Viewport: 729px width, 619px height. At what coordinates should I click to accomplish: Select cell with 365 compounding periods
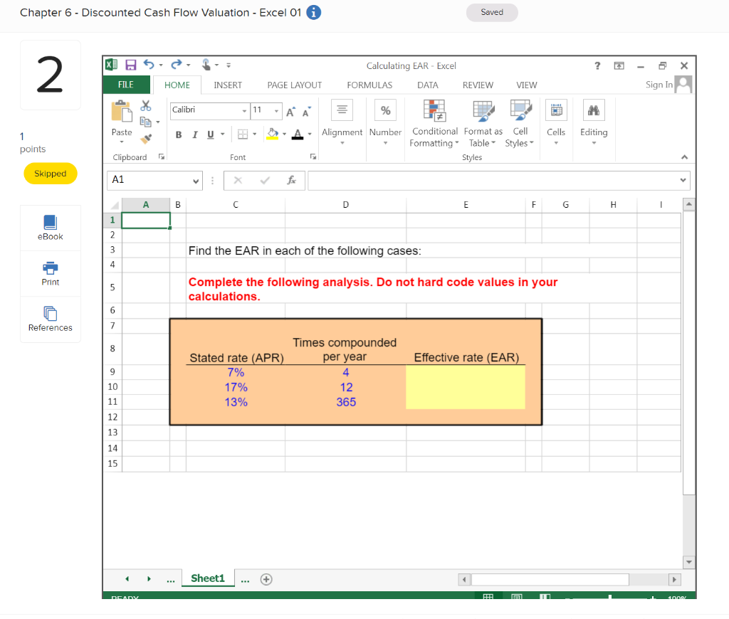346,402
